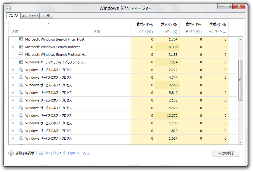Switch to the スタートアップ tab
This screenshot has height=172, width=253.
pos(30,16)
